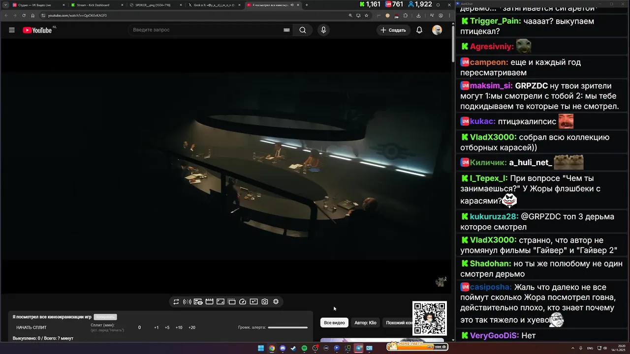Take a screenshot with the camera icon
This screenshot has width=630, height=354.
coord(265,301)
